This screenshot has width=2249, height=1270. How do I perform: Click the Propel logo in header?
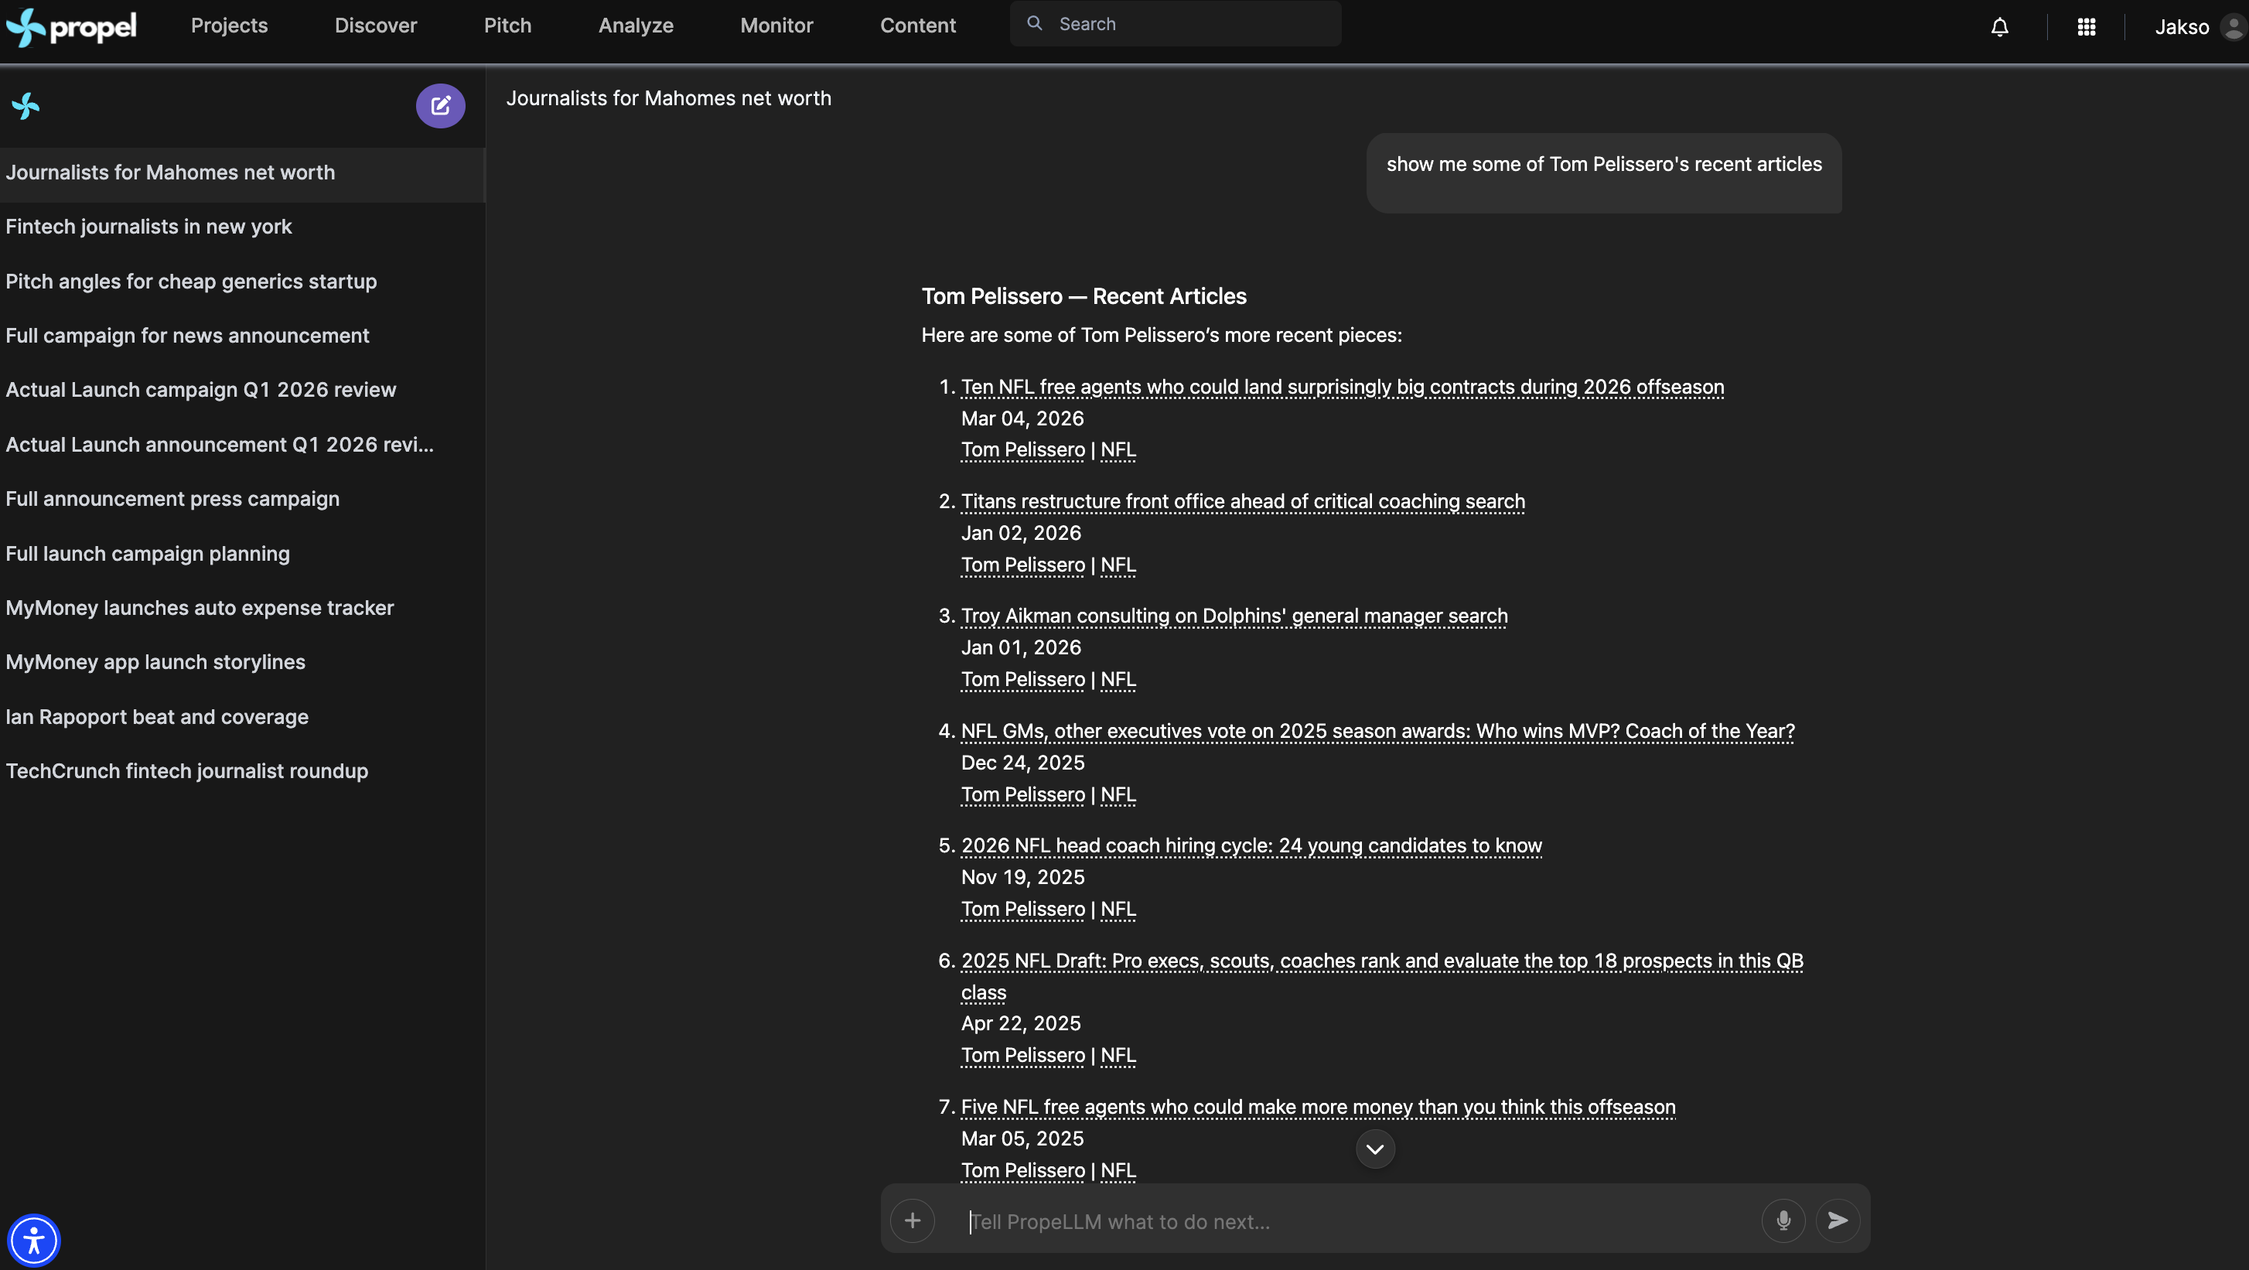pos(72,26)
